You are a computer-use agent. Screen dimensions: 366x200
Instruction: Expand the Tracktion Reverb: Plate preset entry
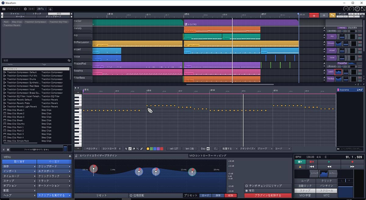pyautogui.click(x=5, y=103)
